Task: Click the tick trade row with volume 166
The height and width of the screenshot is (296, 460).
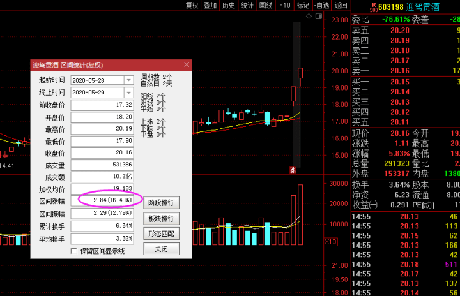Action: 406,246
